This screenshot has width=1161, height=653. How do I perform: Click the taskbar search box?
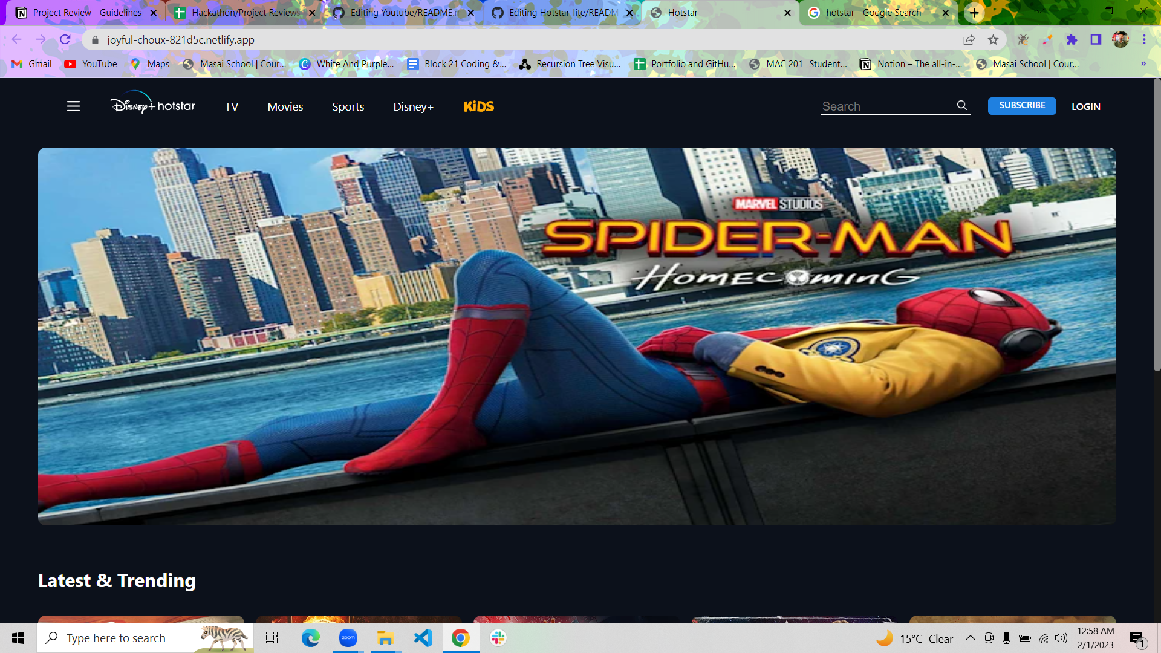pos(145,638)
